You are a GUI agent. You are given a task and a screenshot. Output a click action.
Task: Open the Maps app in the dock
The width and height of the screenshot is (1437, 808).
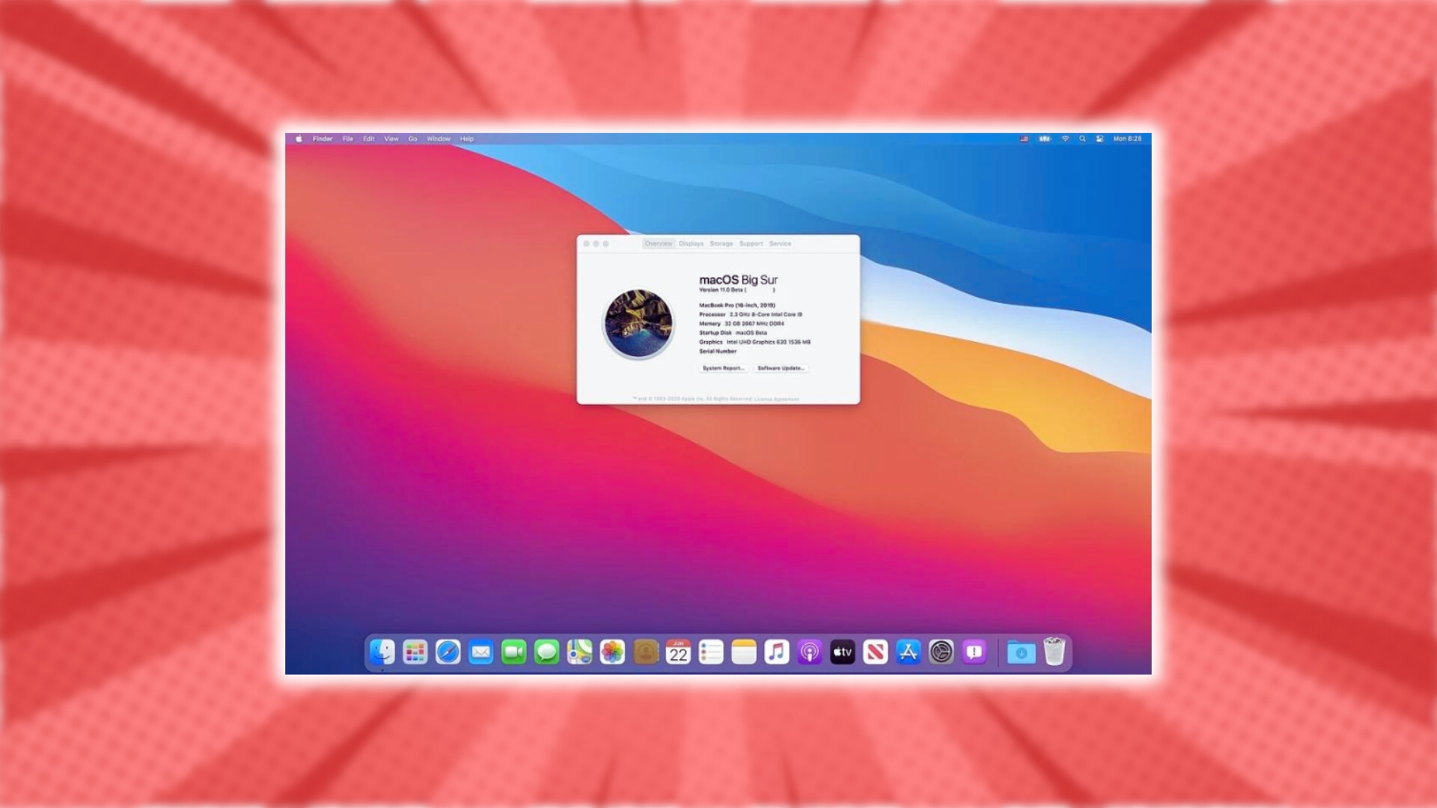pos(579,652)
